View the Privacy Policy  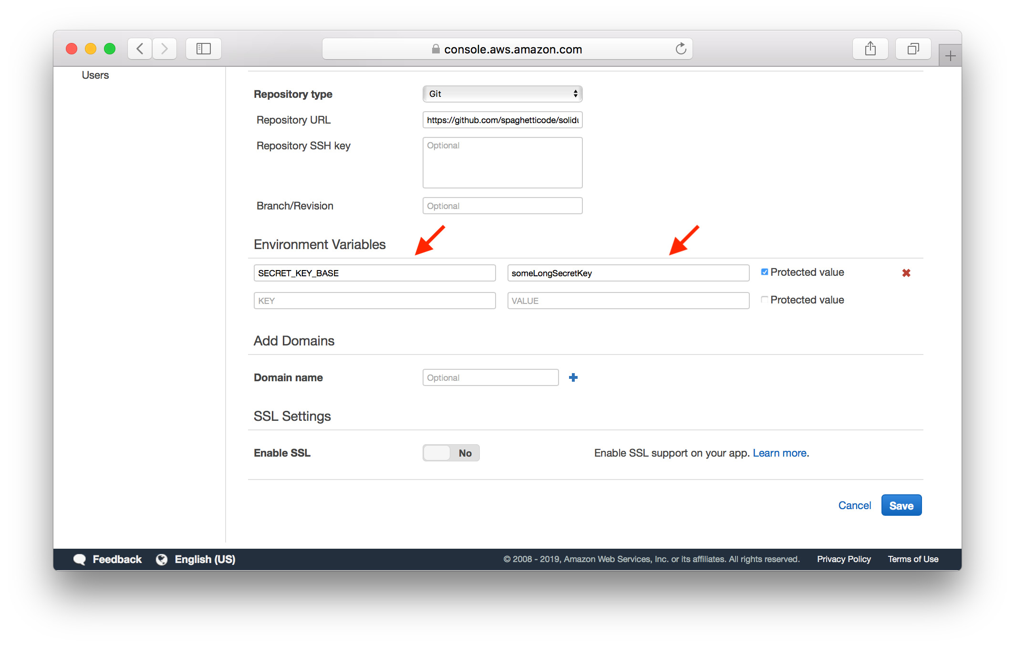[x=843, y=559]
